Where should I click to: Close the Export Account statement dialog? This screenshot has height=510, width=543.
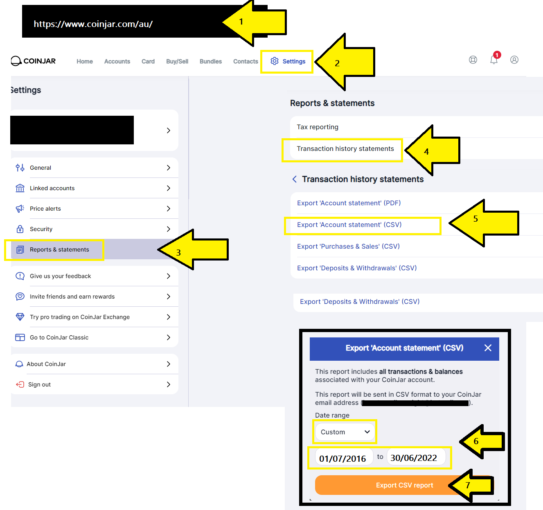click(x=488, y=348)
